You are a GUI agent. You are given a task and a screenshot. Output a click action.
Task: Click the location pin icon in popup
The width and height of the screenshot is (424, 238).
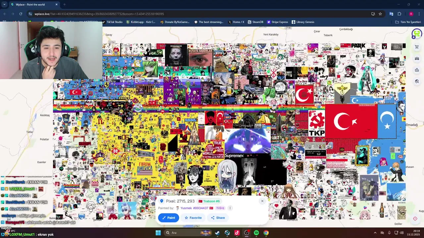pos(162,201)
